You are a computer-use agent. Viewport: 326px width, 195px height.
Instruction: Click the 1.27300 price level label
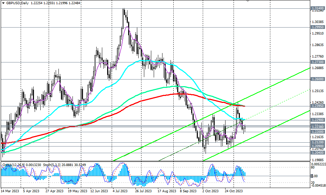point(318,62)
